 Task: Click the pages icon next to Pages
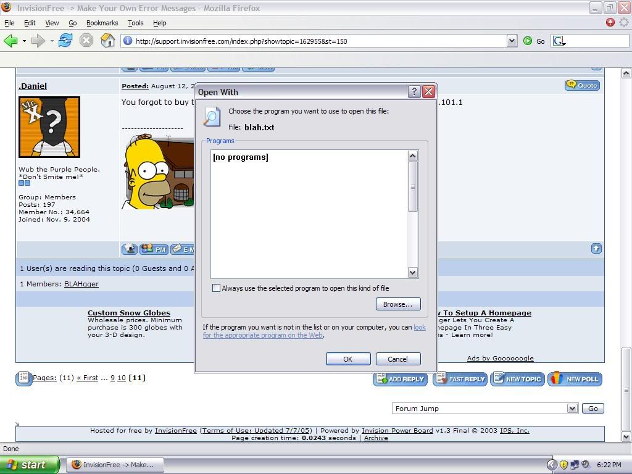click(x=24, y=378)
